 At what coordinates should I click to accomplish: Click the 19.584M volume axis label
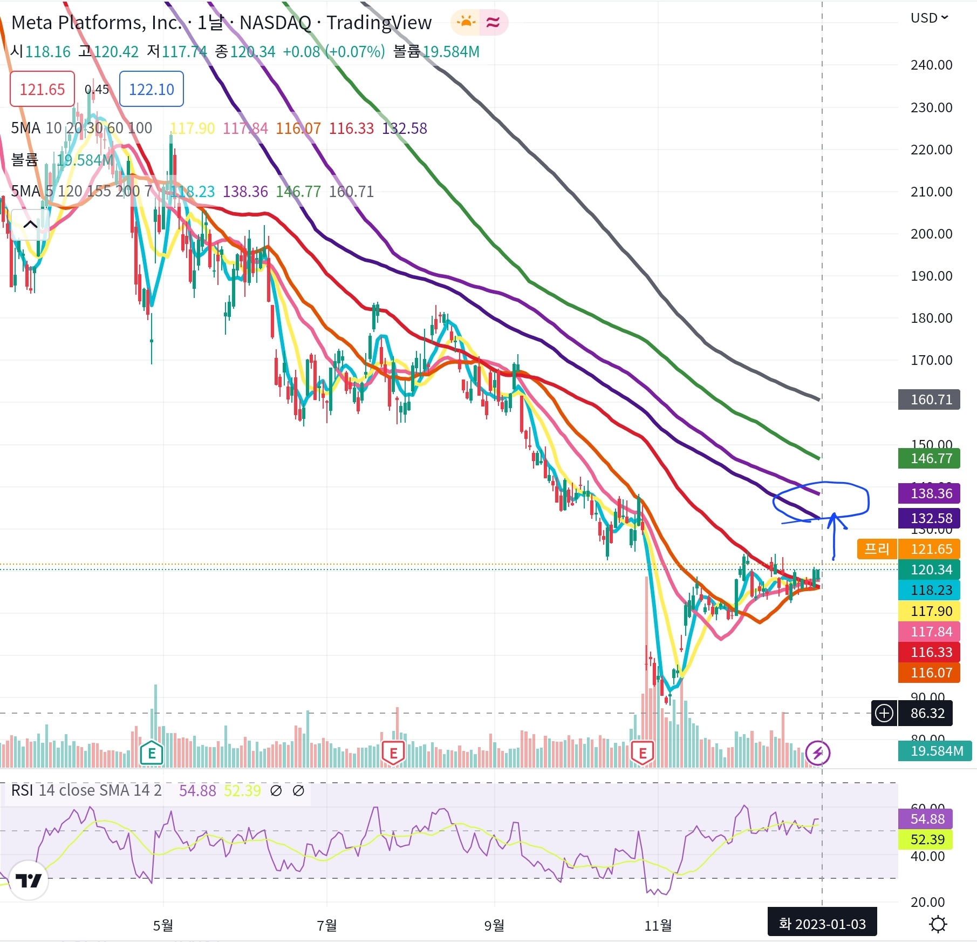[x=935, y=751]
